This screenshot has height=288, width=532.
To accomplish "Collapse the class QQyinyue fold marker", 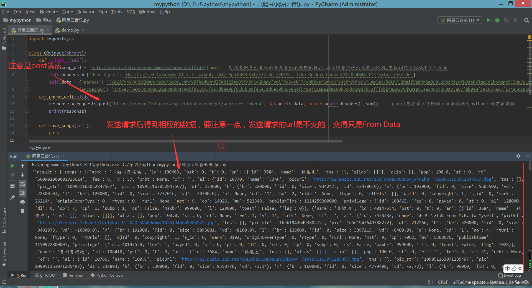I will tap(27, 53).
